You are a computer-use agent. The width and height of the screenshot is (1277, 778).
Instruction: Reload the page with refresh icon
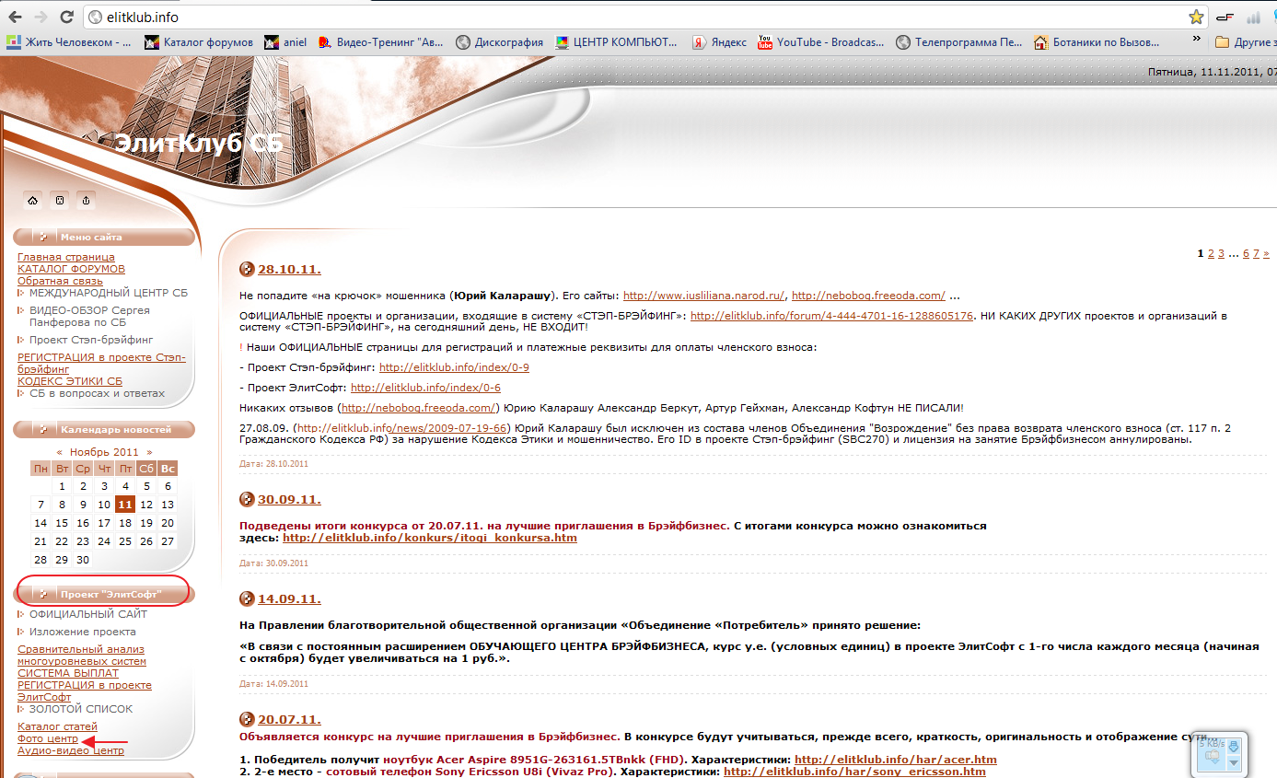(x=66, y=17)
